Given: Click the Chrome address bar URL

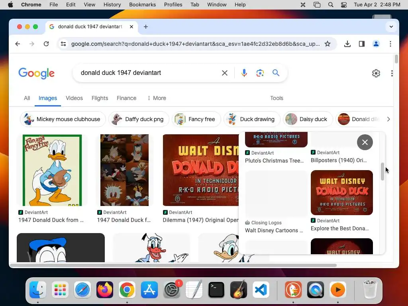Looking at the screenshot, I should tap(195, 44).
